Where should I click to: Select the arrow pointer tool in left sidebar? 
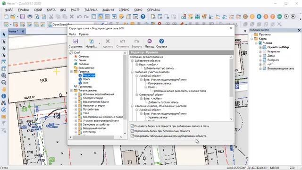click(x=4, y=34)
